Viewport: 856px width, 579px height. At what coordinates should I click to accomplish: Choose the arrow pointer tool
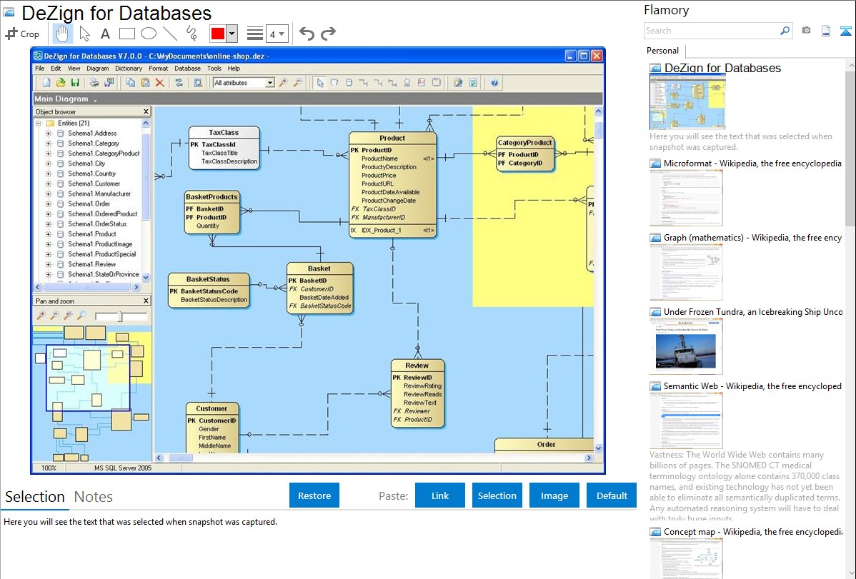(x=84, y=34)
